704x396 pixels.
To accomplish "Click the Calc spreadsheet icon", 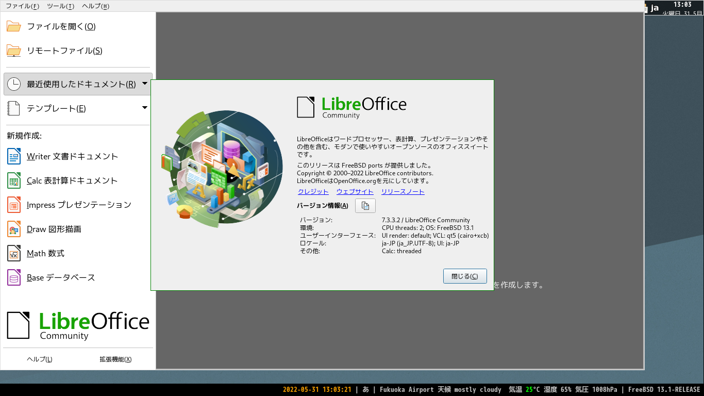I will pos(13,180).
